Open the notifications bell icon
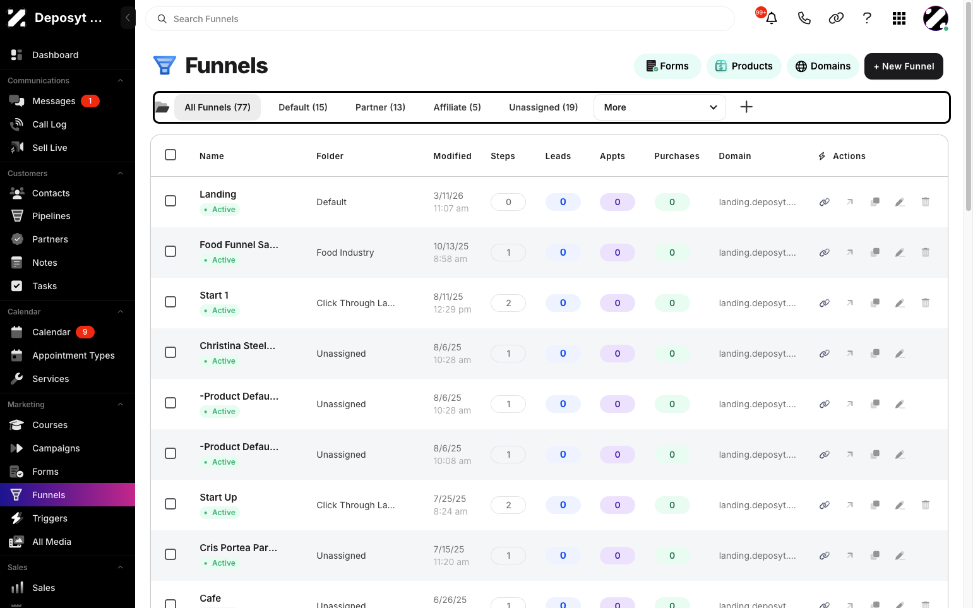Image resolution: width=973 pixels, height=608 pixels. (x=771, y=18)
